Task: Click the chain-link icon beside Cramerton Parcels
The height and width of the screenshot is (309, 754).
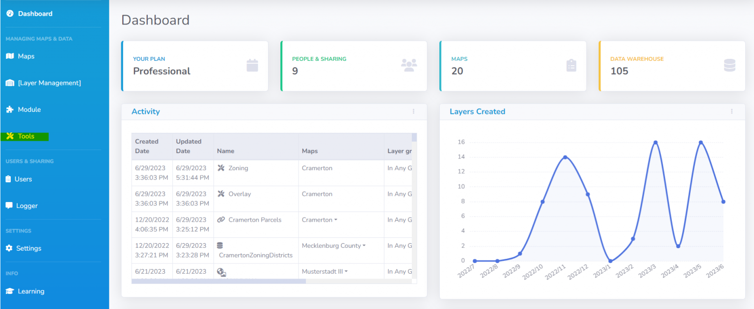Action: click(x=220, y=219)
